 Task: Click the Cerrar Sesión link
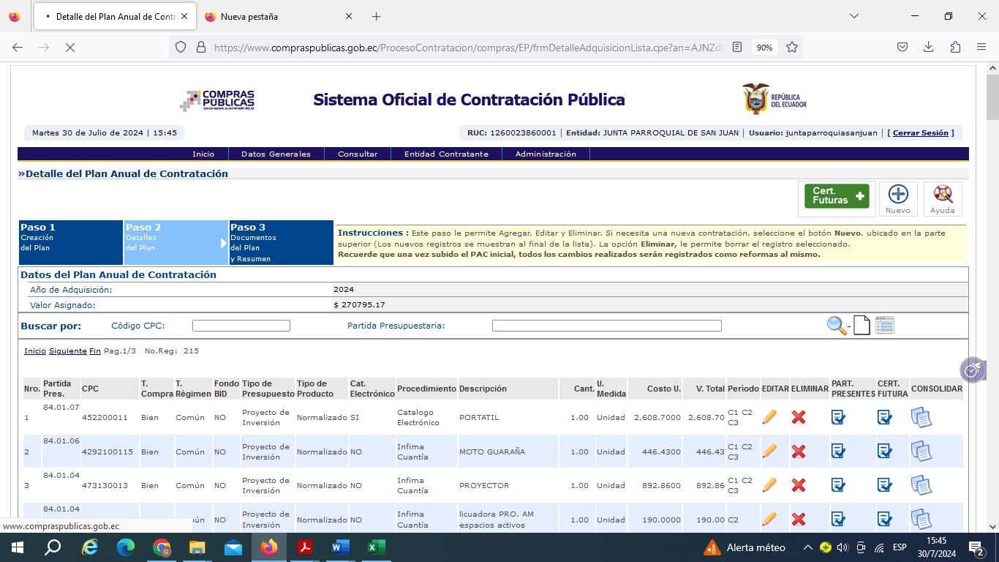click(x=921, y=133)
